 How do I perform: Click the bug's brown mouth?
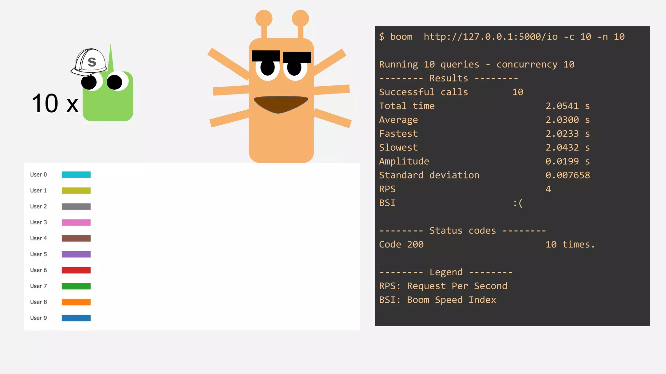281,104
